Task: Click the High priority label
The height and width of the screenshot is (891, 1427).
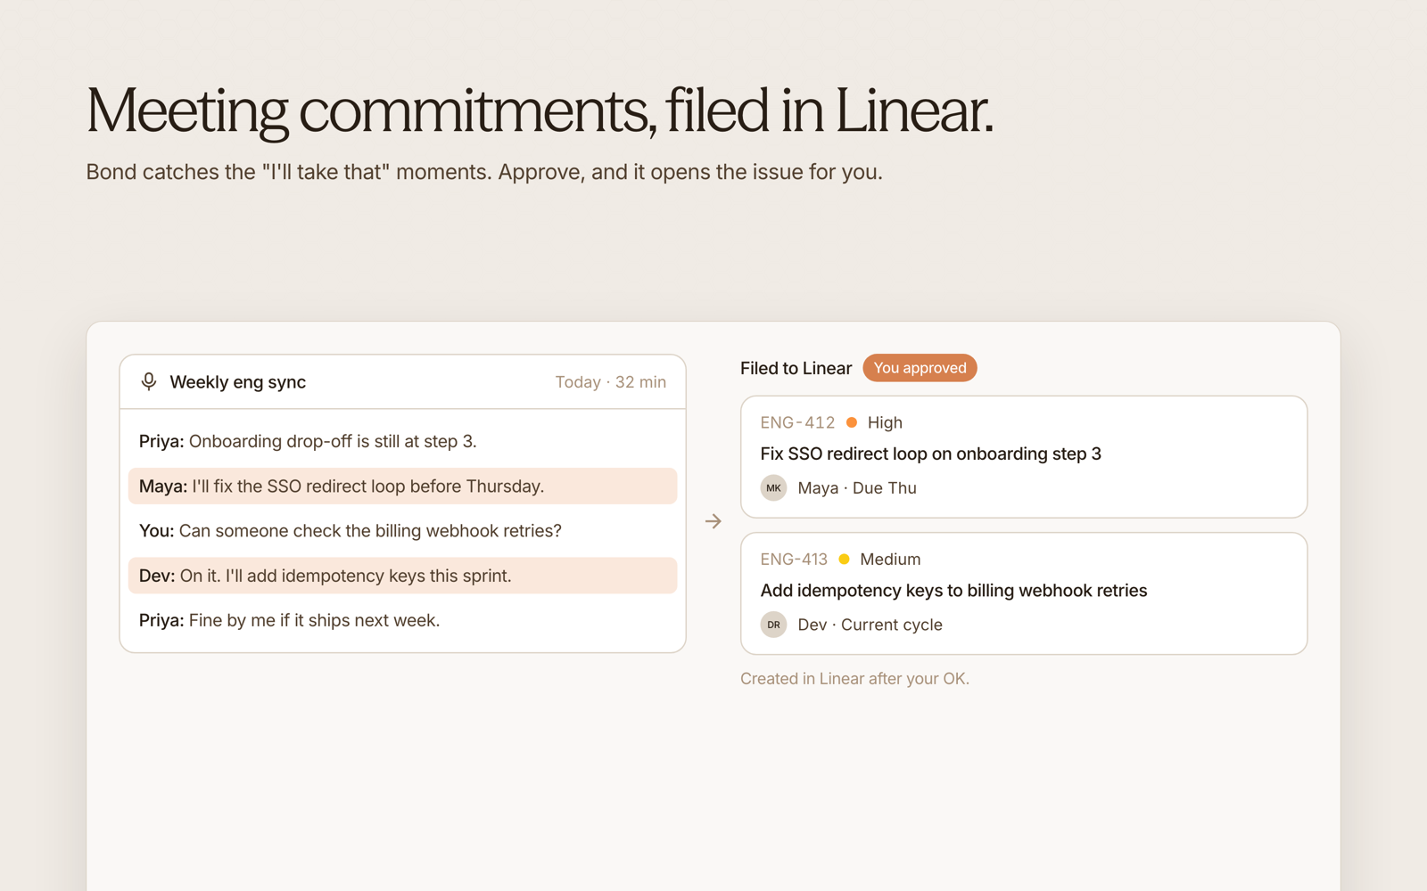Action: click(885, 422)
